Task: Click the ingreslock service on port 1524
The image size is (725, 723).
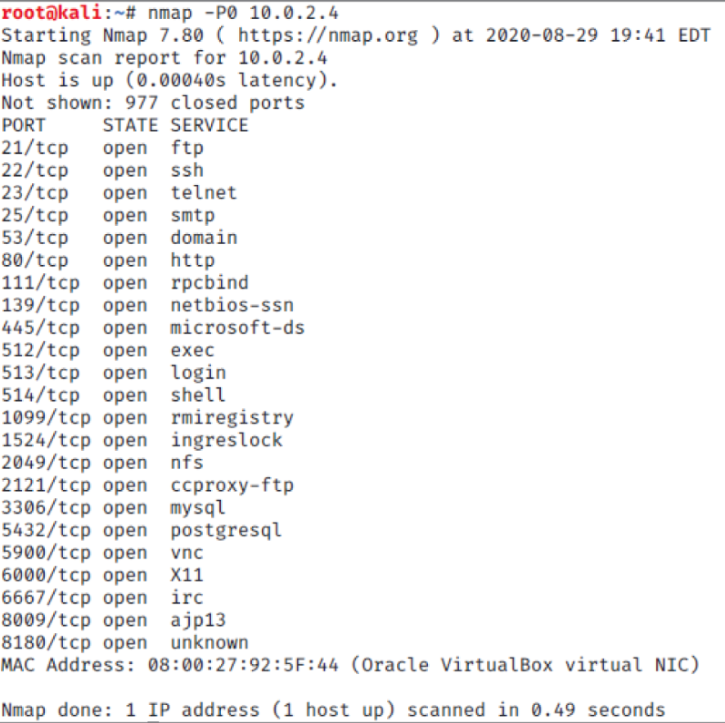Action: (x=227, y=440)
